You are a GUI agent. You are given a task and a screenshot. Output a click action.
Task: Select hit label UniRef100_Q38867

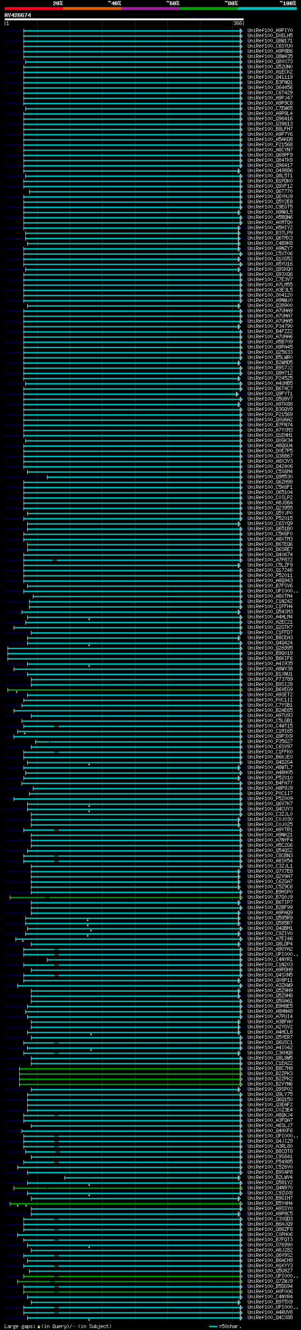[x=270, y=456]
